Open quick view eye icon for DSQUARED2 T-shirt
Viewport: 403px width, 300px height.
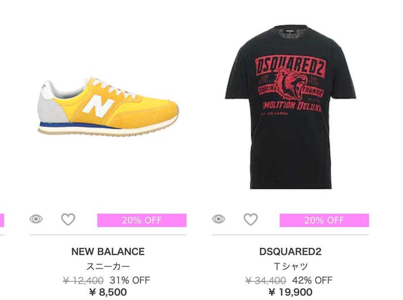coord(218,219)
